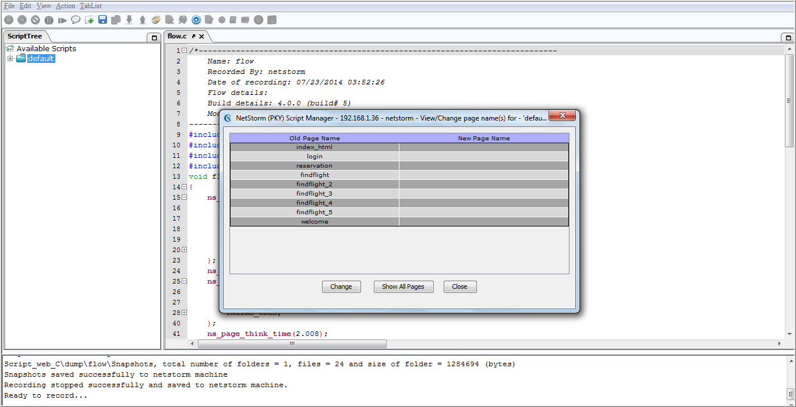Click the grey refresh circle toolbar icon
This screenshot has width=796, height=407.
[259, 20]
